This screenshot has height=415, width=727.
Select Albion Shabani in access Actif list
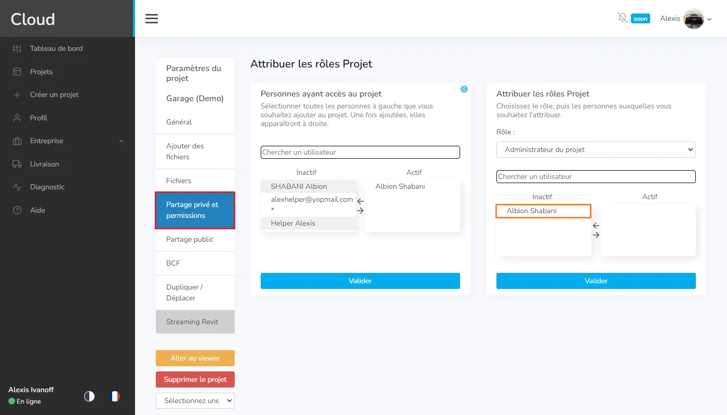413,186
